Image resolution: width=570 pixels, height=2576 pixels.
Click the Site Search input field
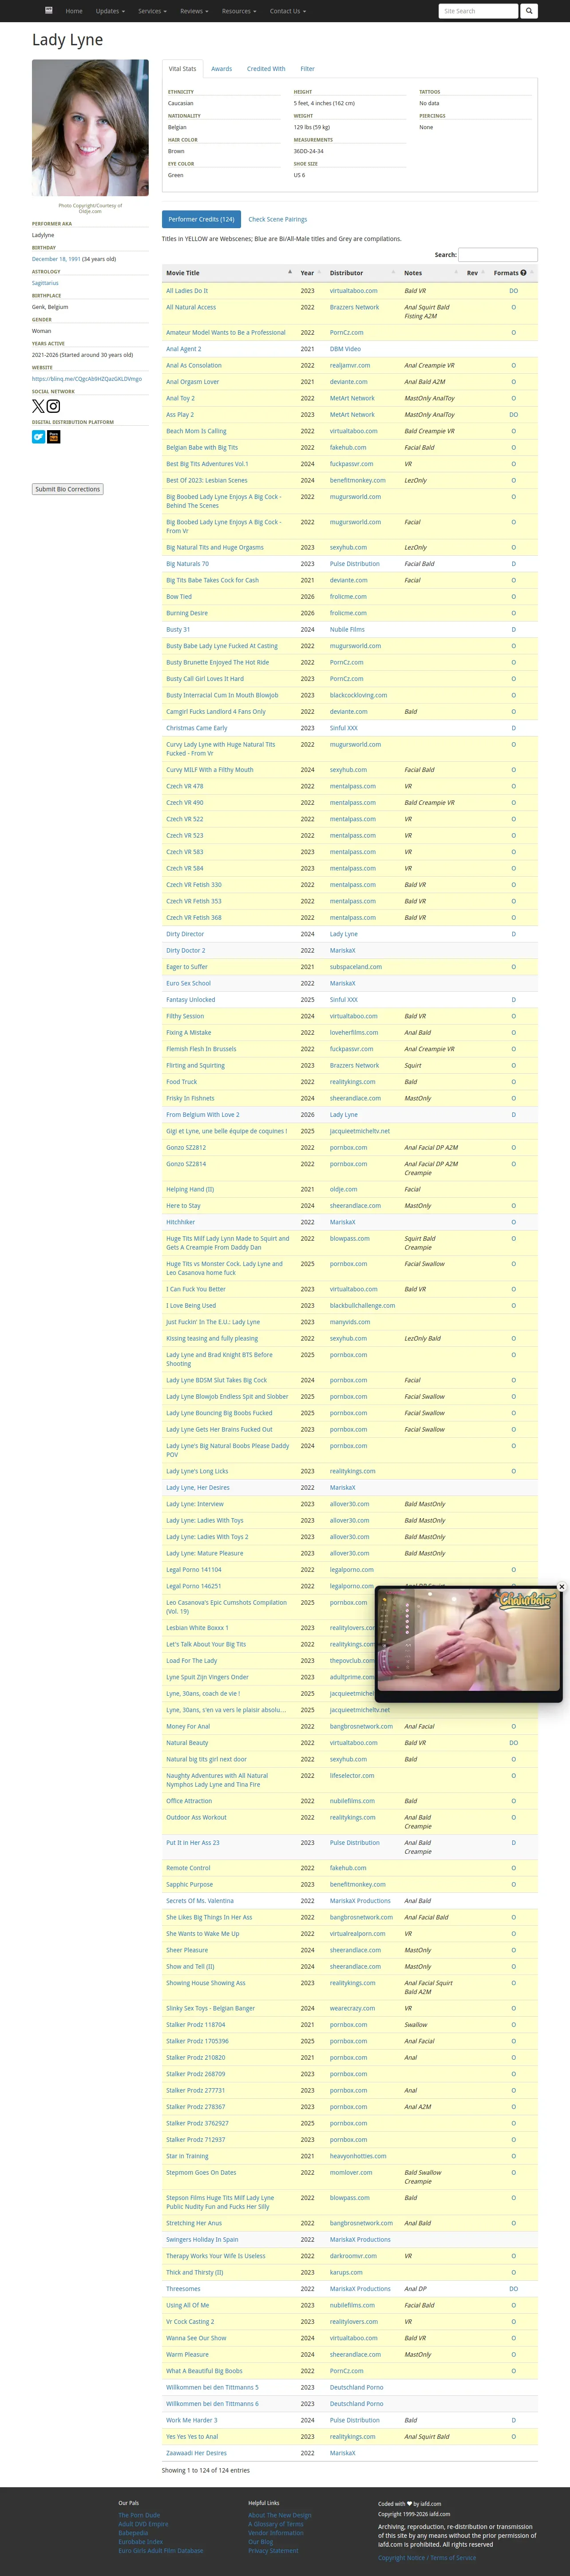478,11
